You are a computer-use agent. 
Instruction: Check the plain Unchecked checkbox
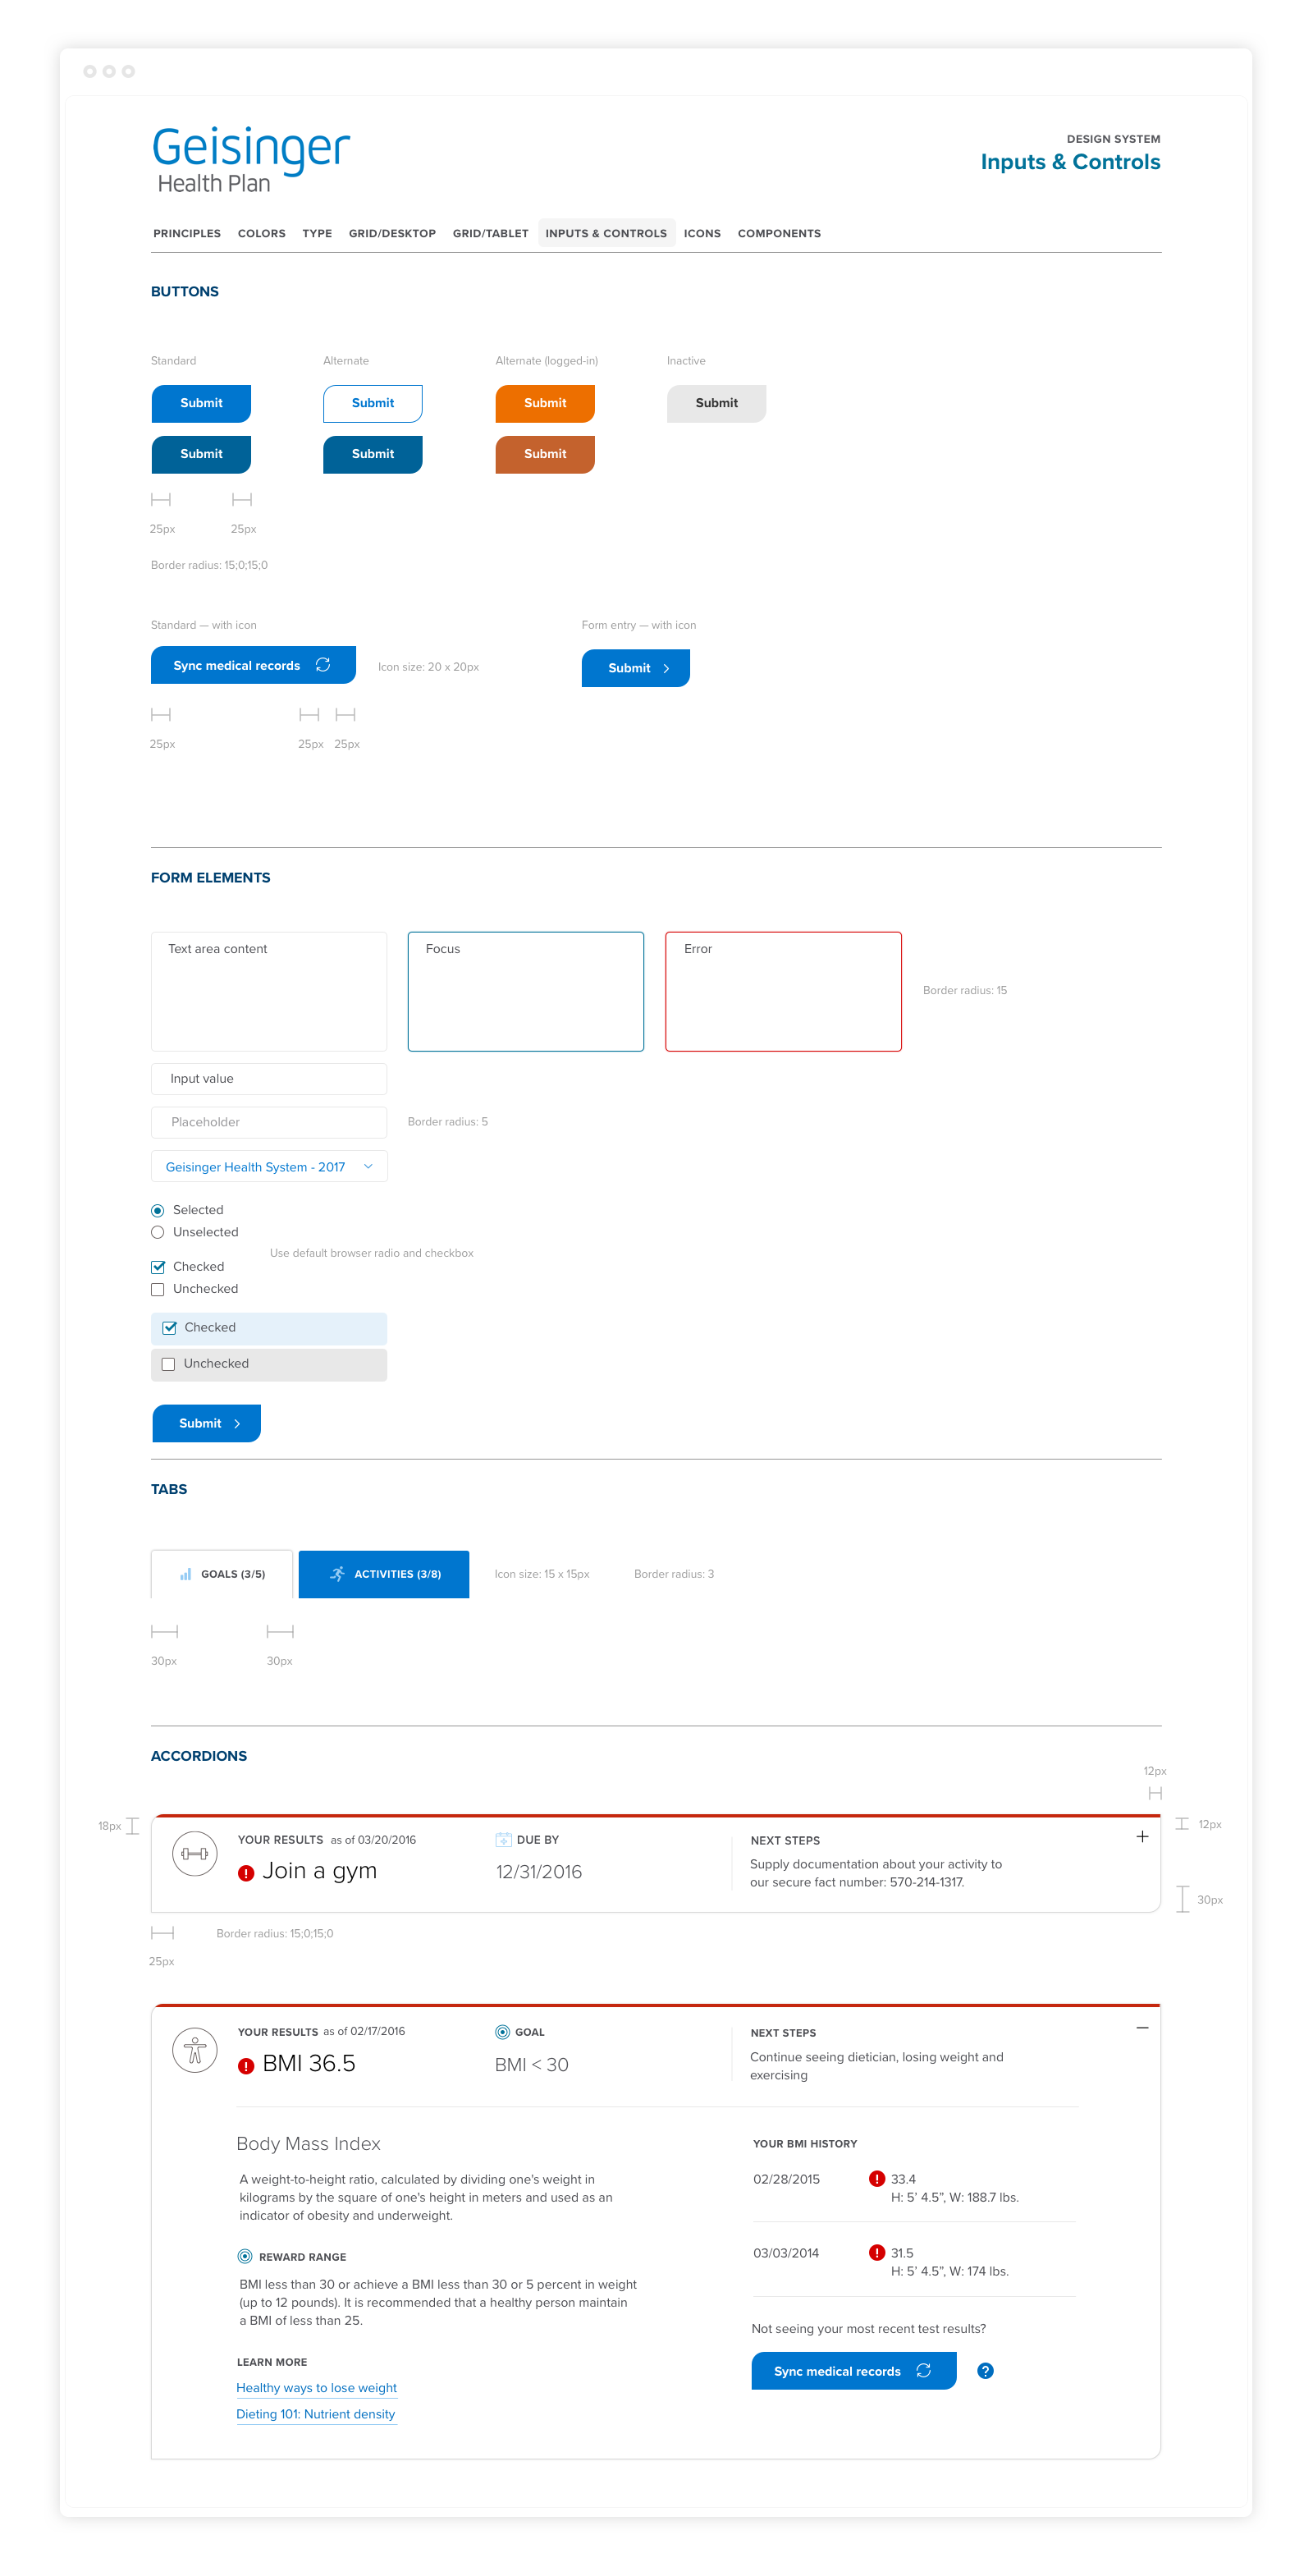coord(157,1289)
